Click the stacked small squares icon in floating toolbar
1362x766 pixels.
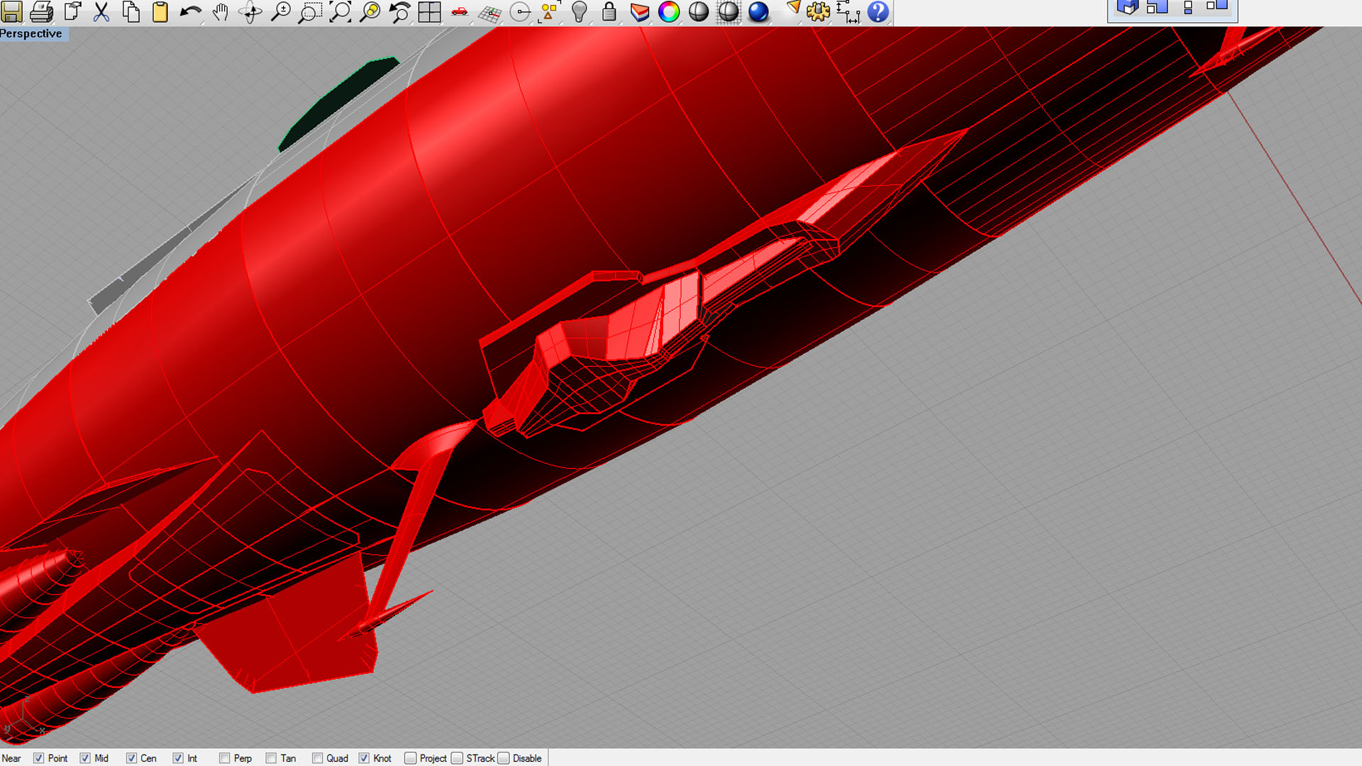click(1188, 8)
